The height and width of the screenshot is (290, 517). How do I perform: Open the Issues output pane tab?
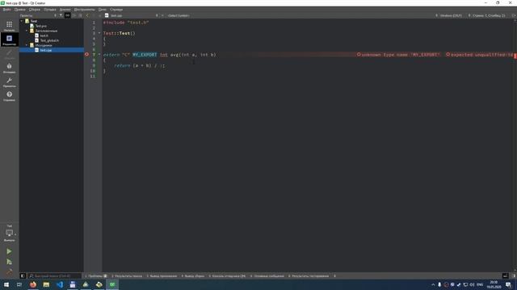(96, 275)
